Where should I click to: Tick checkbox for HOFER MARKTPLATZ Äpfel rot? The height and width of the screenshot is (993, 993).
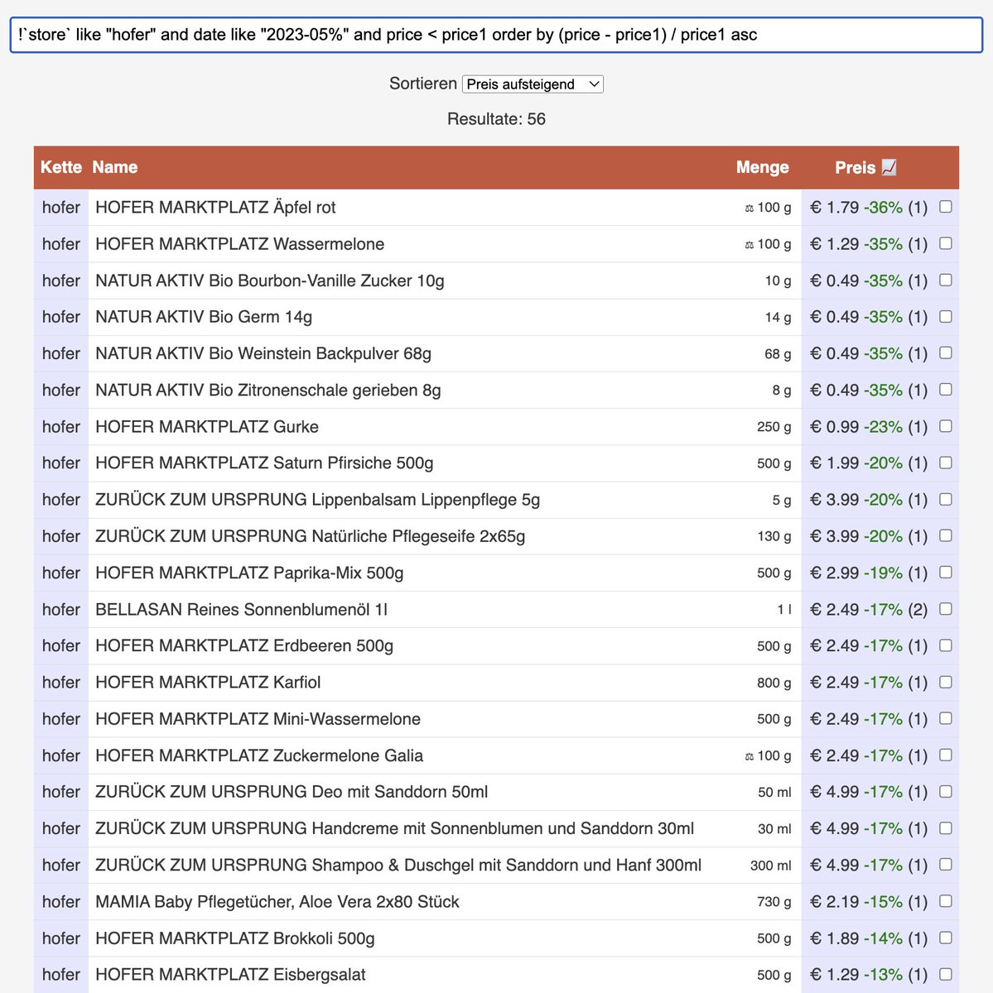pos(946,207)
